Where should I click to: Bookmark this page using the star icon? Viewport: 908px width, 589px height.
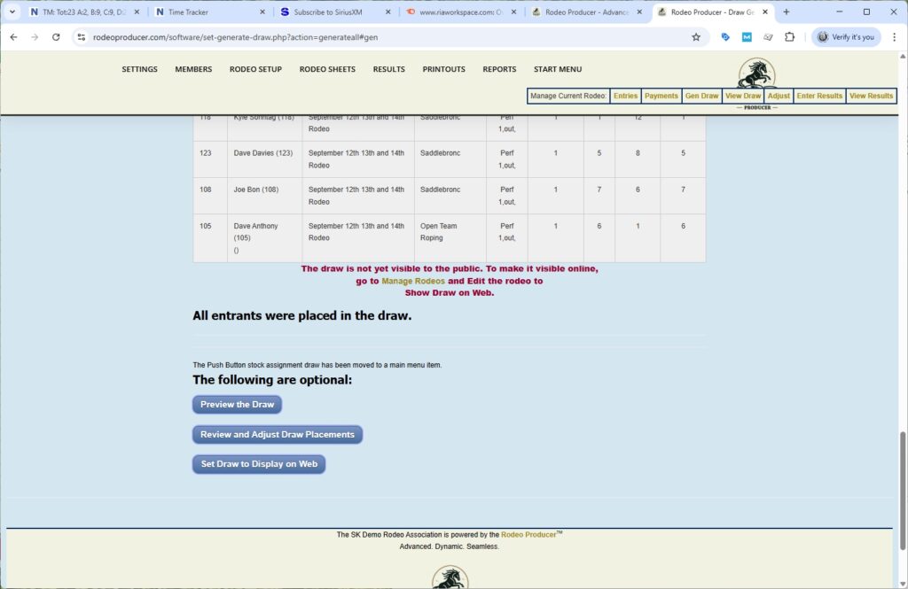[696, 37]
